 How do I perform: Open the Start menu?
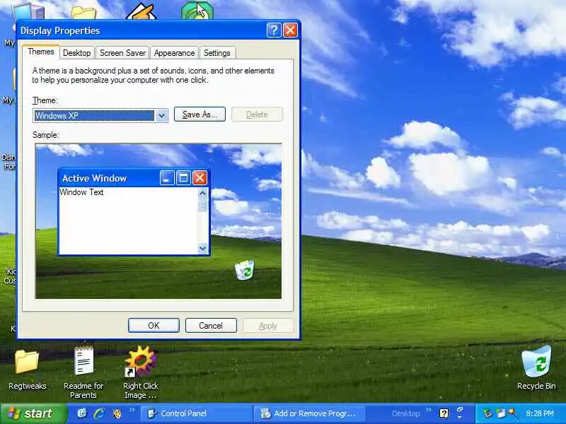(x=33, y=413)
